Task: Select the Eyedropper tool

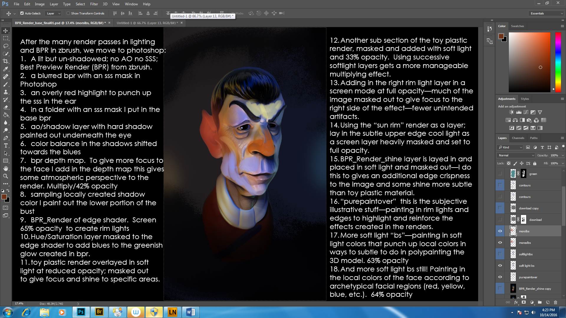Action: tap(6, 69)
